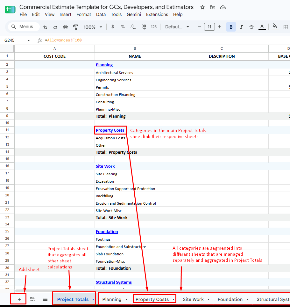The width and height of the screenshot is (290, 307).
Task: Add a new sheet with plus button
Action: [19, 299]
